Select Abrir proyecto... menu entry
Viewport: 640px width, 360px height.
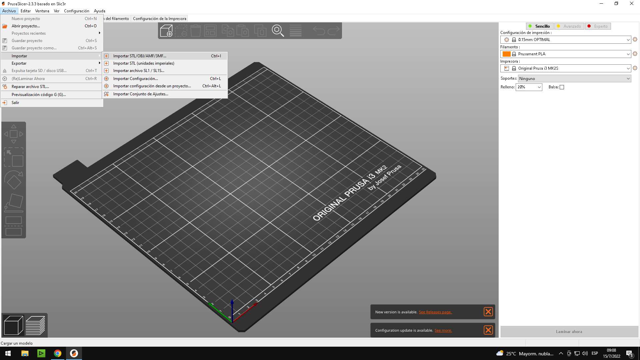click(x=52, y=26)
